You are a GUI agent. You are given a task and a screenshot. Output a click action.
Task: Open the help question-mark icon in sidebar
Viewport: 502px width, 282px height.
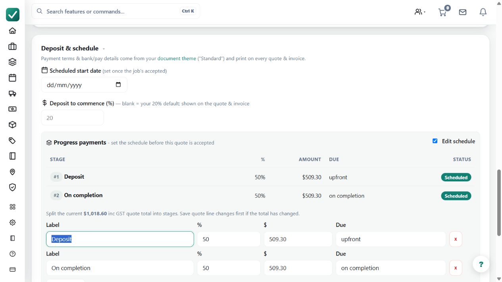pos(12,254)
